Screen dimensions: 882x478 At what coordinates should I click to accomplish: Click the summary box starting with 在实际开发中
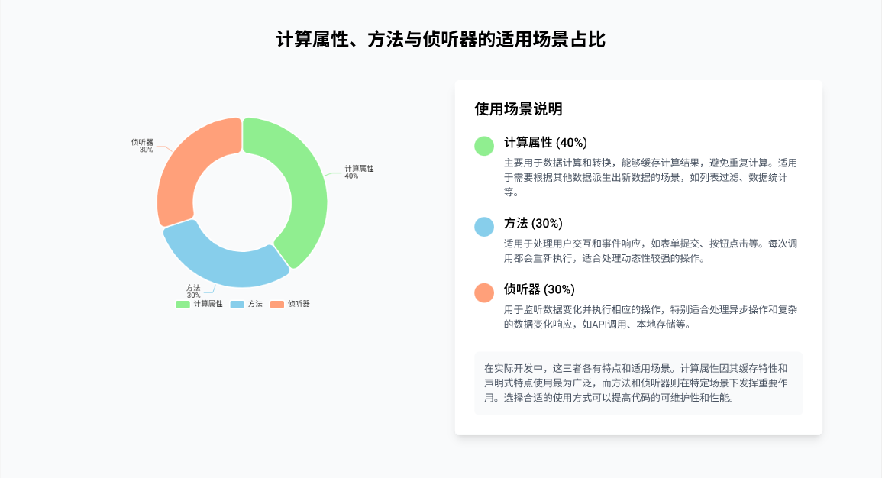click(638, 383)
